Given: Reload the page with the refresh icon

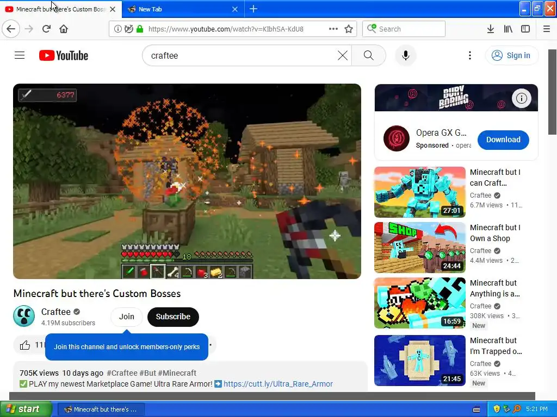Looking at the screenshot, I should [47, 29].
